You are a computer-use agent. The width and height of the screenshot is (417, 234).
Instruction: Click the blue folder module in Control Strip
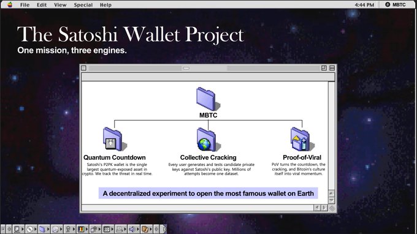42,229
